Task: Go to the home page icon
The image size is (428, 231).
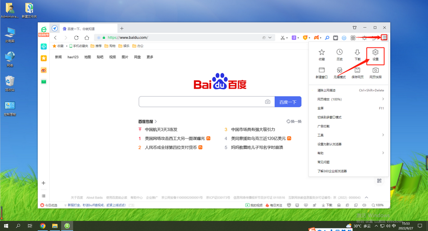Action: point(87,38)
